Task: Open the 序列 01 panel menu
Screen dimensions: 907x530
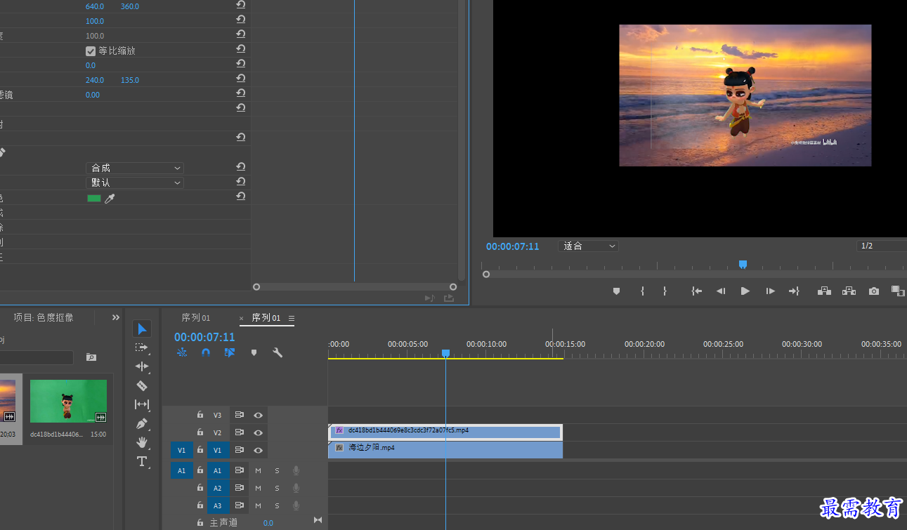Action: tap(292, 318)
